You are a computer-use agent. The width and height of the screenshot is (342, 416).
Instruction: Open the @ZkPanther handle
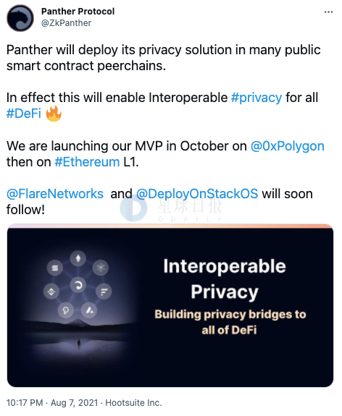pos(66,23)
